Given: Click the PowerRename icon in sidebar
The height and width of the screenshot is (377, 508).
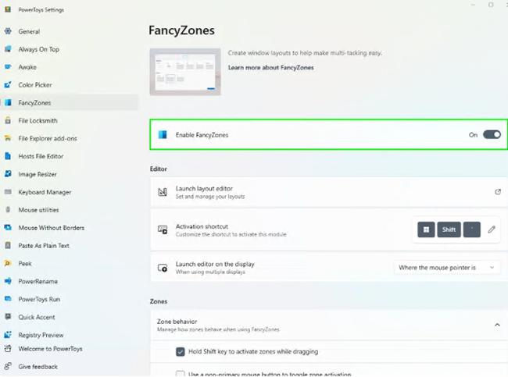Looking at the screenshot, I should coord(8,281).
